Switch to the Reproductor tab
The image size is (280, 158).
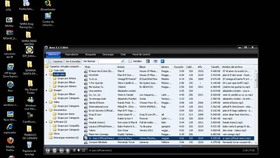click(x=72, y=54)
